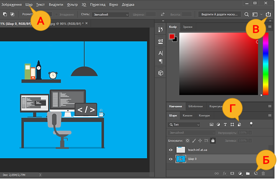Add a layer mask icon
The height and width of the screenshot is (180, 277).
(x=232, y=174)
